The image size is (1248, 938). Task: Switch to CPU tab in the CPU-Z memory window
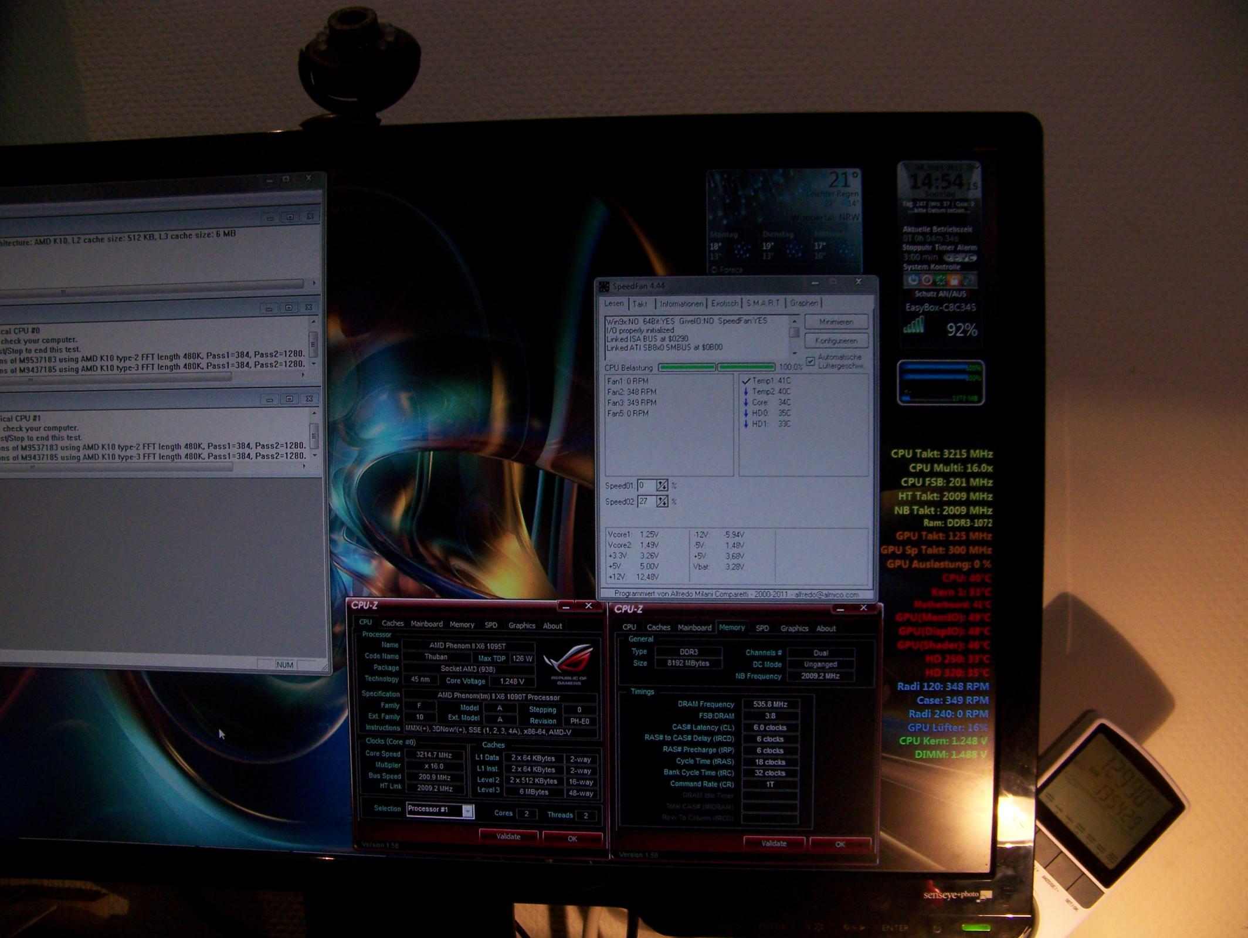(x=629, y=627)
